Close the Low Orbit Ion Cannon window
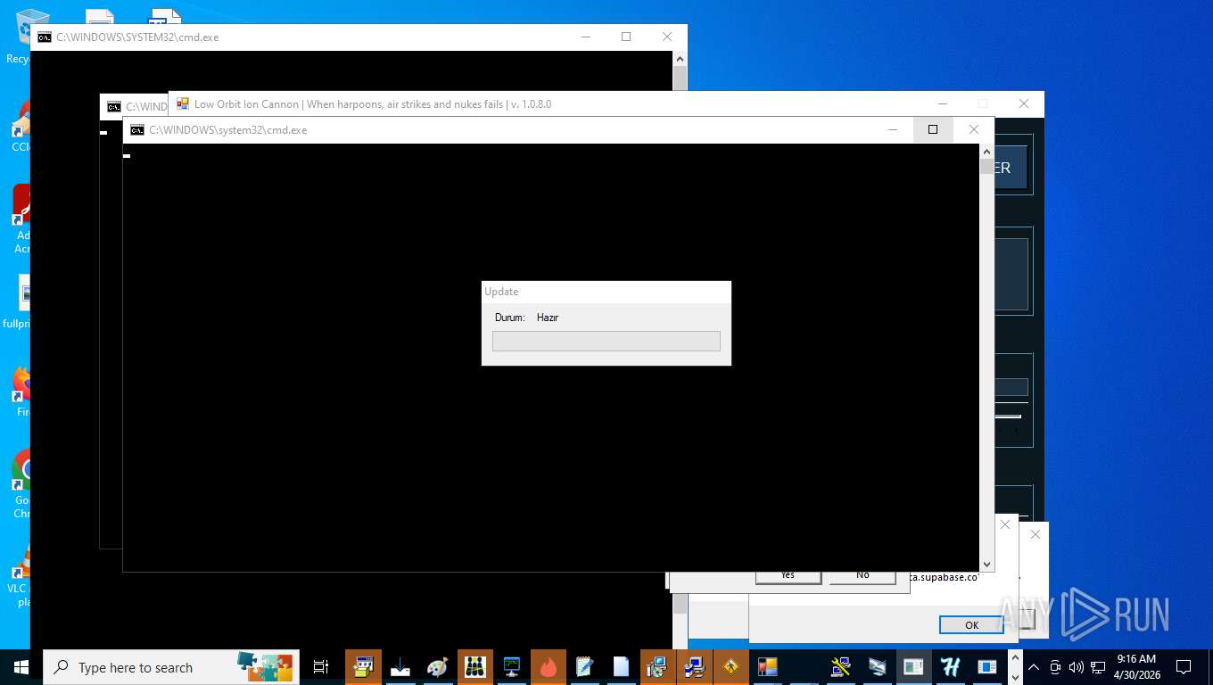The height and width of the screenshot is (685, 1213). (1024, 103)
